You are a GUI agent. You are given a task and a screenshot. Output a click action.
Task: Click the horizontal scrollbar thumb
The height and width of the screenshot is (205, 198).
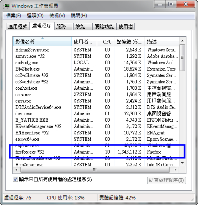coord(95,170)
